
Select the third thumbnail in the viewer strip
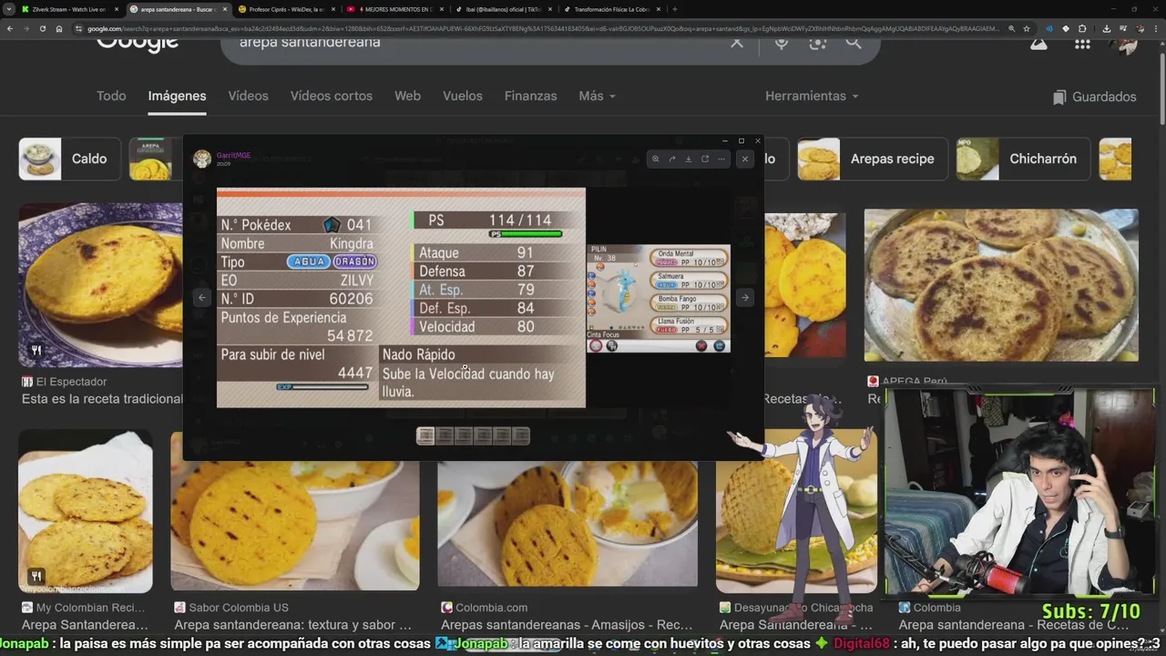(x=464, y=436)
